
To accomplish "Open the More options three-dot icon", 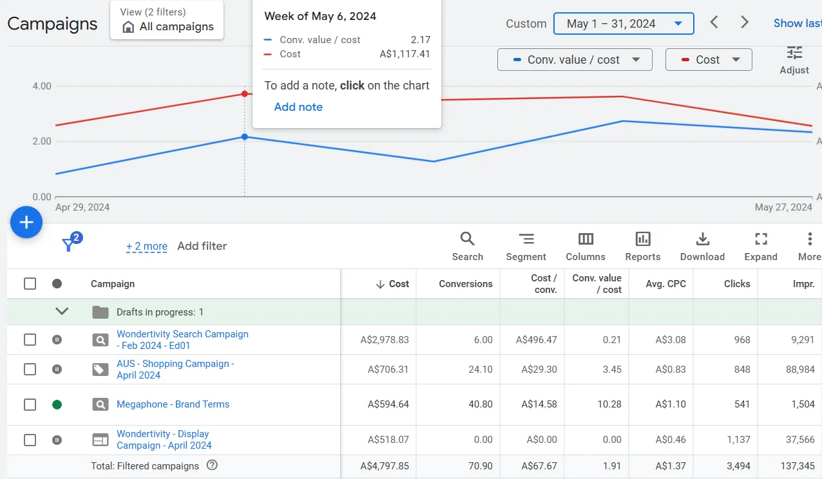I will click(x=808, y=239).
